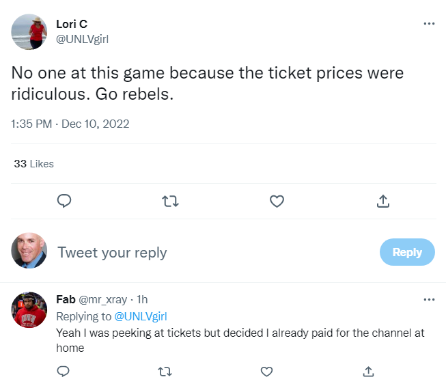446x388 pixels.
Task: Open more options for Lori C's tweet
Action: coord(429,23)
